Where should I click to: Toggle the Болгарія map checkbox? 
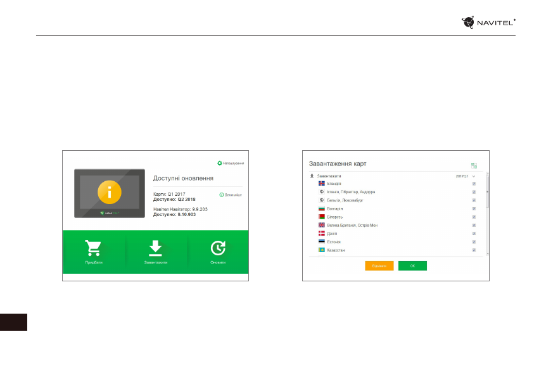tap(474, 208)
